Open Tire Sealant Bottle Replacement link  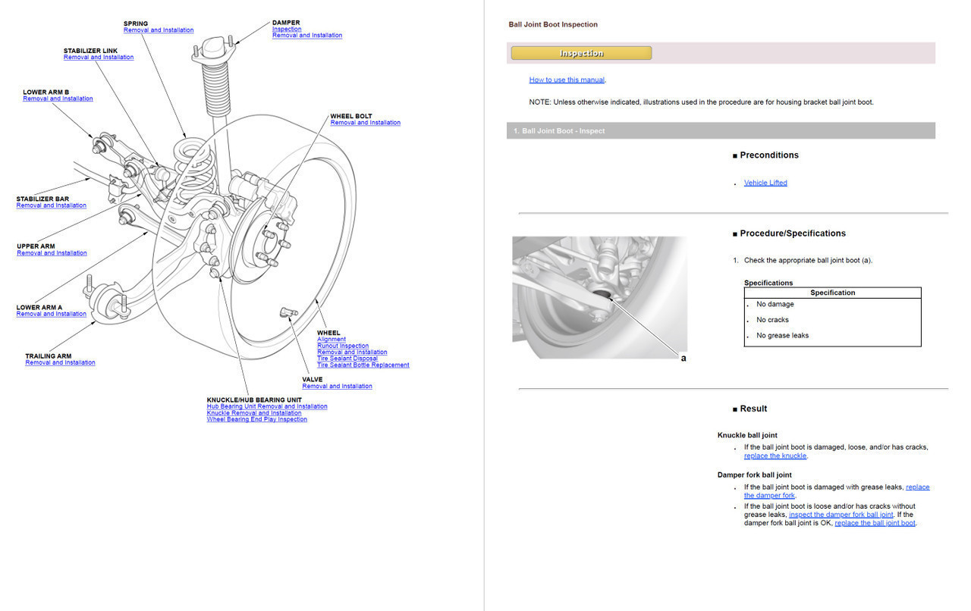click(363, 365)
